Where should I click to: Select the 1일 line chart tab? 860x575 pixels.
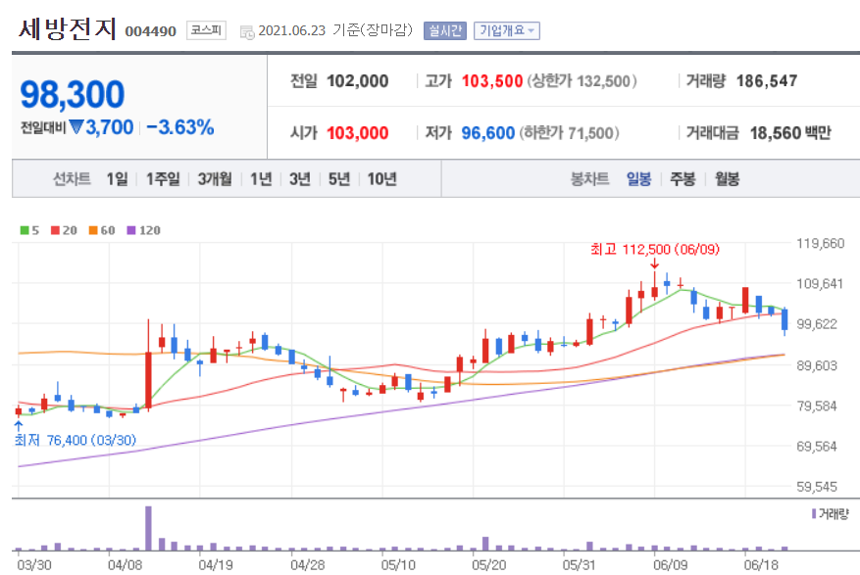117,179
